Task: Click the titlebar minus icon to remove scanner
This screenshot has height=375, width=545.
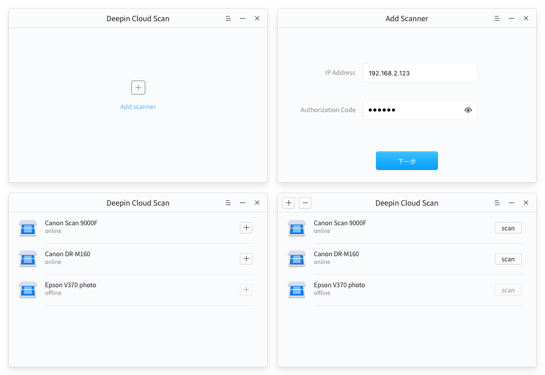Action: click(x=305, y=202)
